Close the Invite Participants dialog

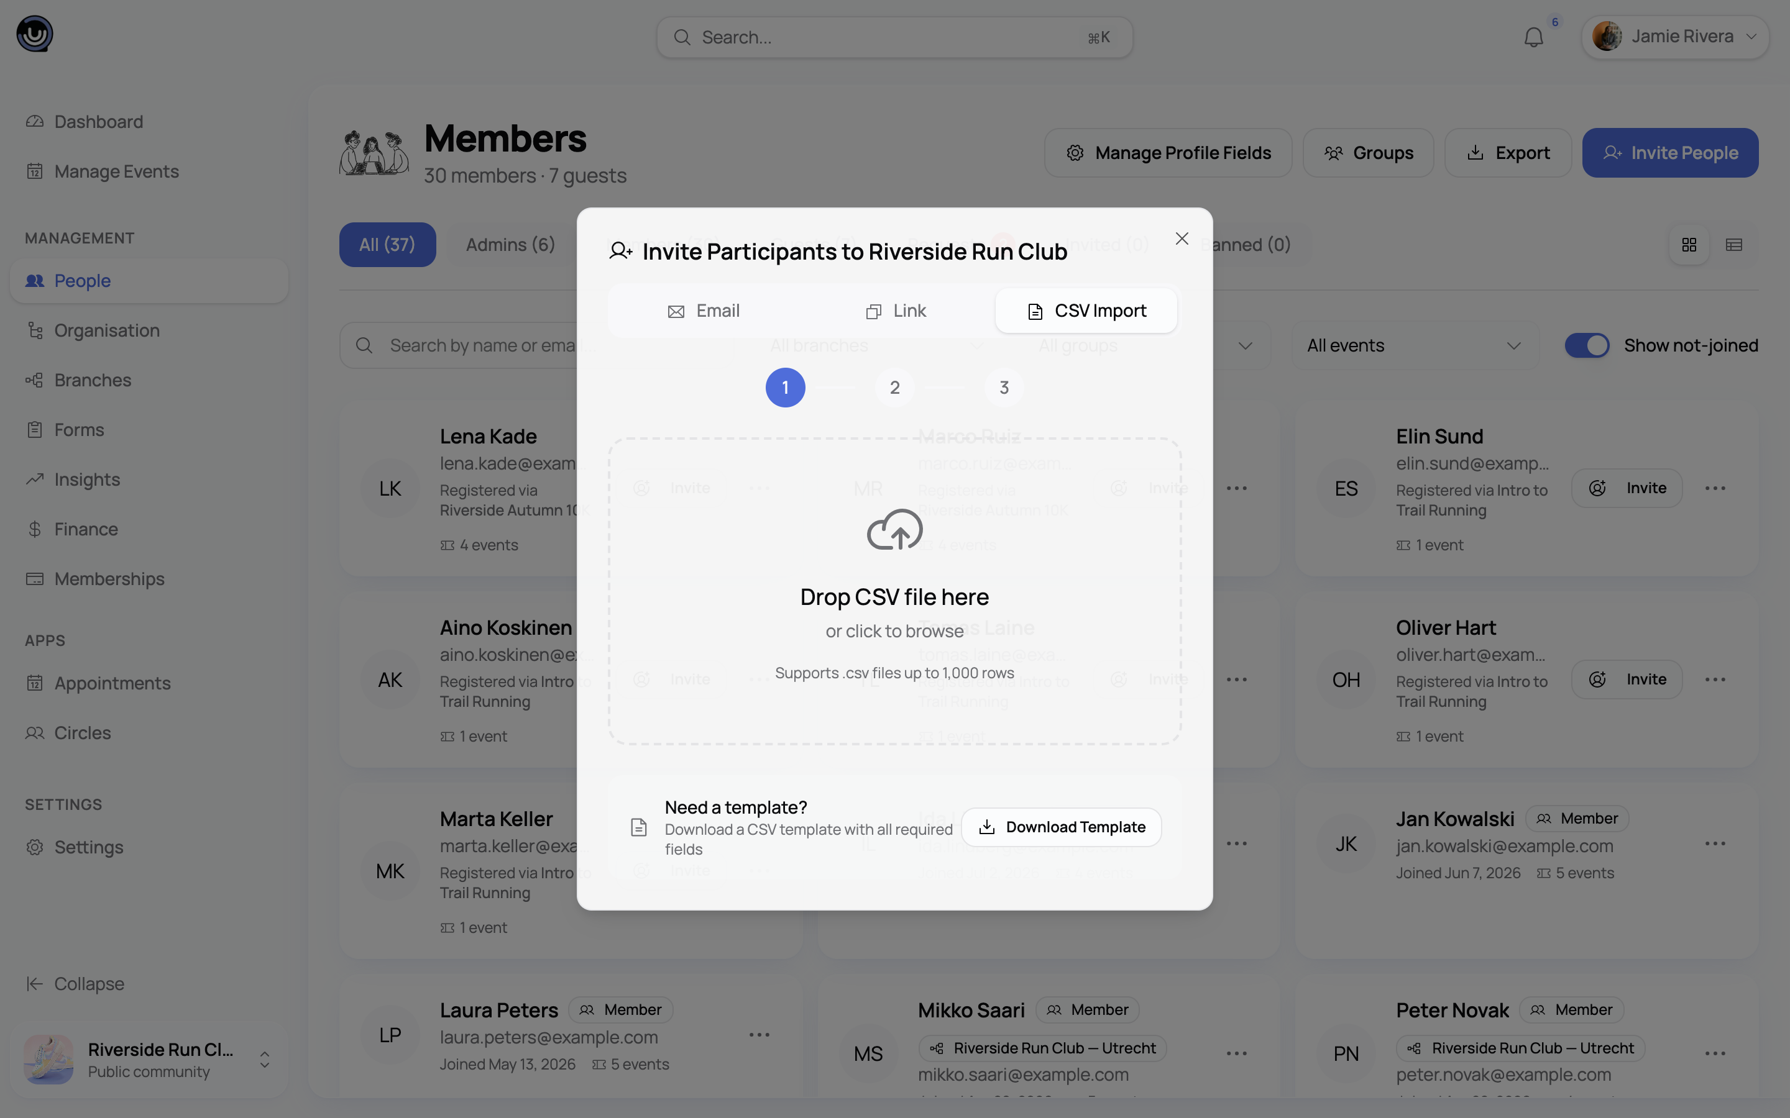[x=1182, y=239]
